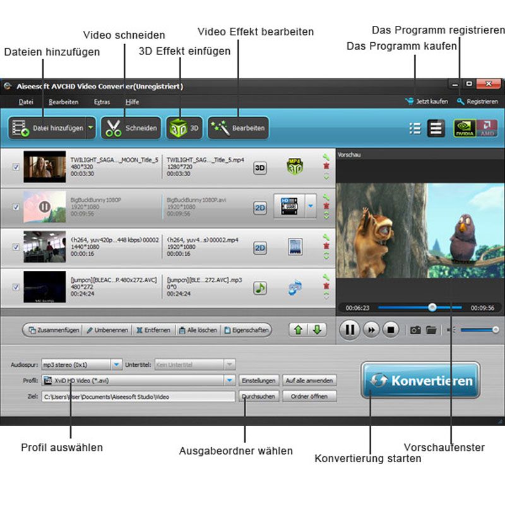Open the Bearbeiten menu
The image size is (505, 505).
tap(62, 102)
